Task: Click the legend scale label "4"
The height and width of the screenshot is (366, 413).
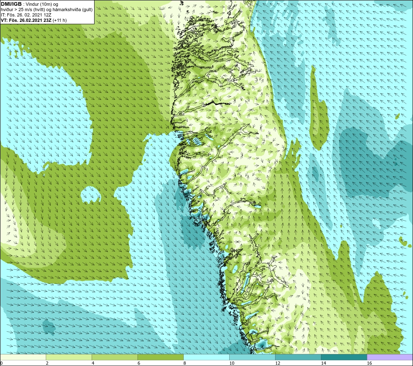Action: point(93,364)
